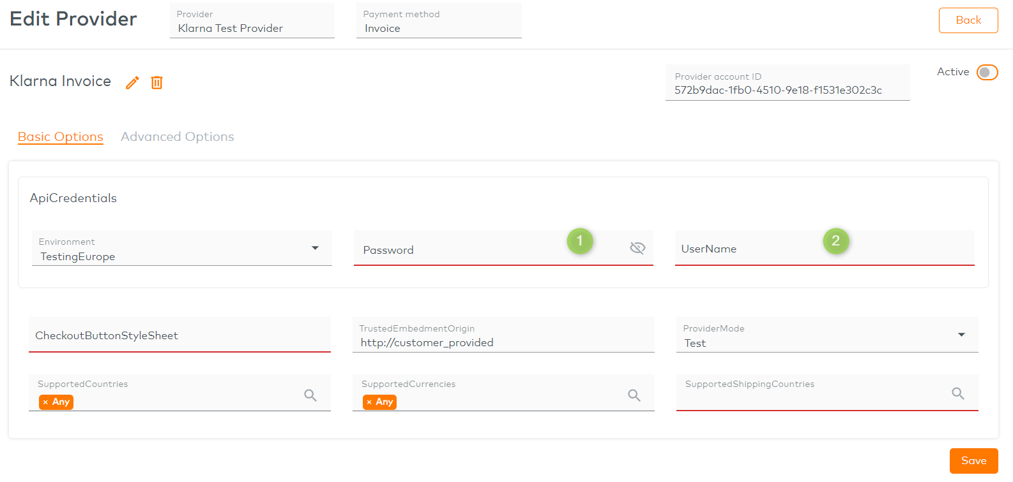Viewport: 1013px width, 482px height.
Task: Click the ApiCredentials section heading
Action: coord(73,198)
